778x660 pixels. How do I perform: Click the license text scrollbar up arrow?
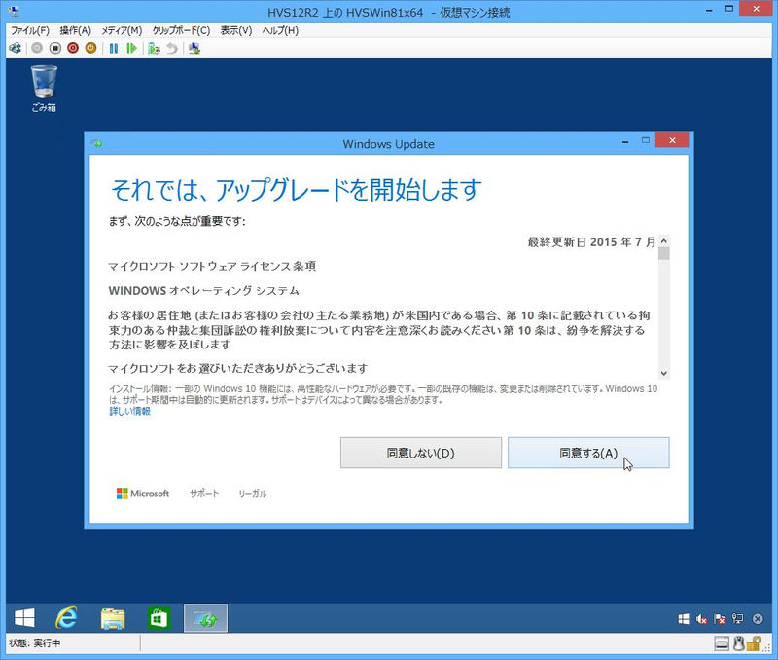pos(664,240)
